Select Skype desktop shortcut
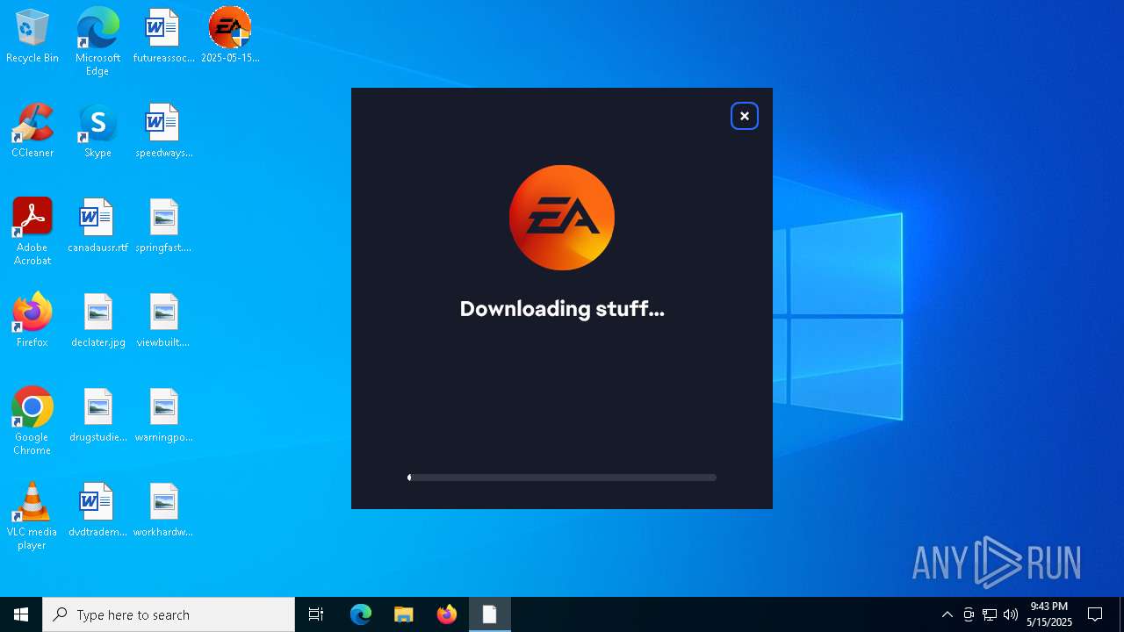Viewport: 1124px width, 632px height. [x=97, y=131]
